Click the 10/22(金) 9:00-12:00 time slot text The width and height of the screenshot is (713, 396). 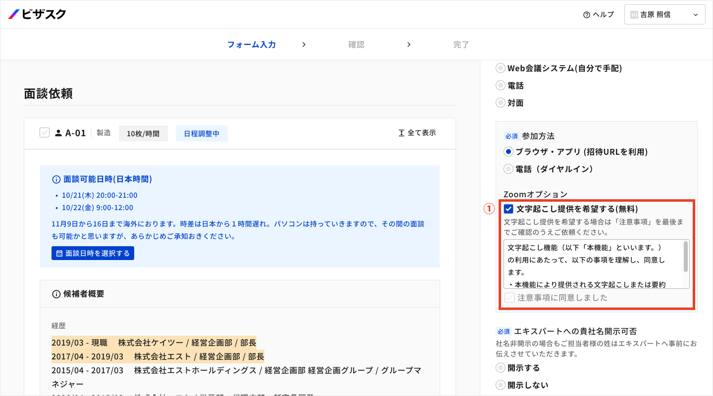coord(98,208)
